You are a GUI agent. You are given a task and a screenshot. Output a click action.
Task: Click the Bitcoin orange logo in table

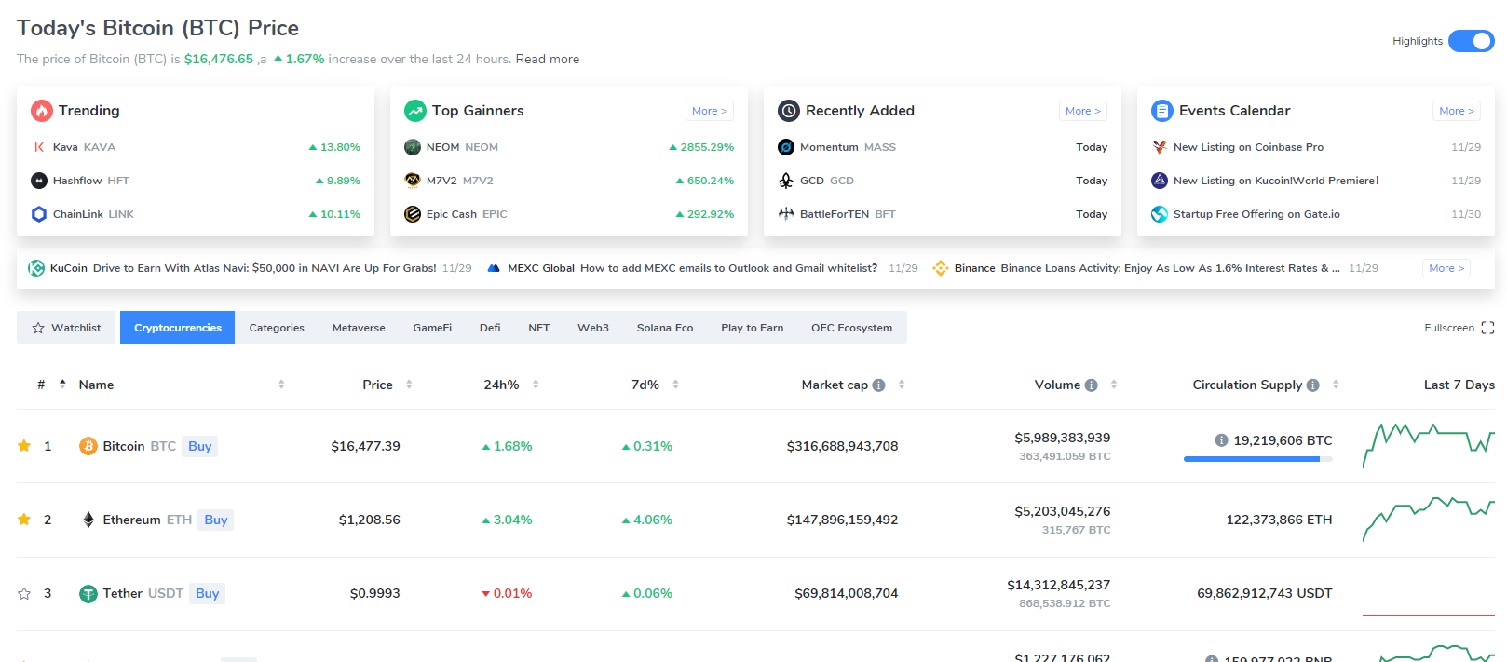[x=88, y=446]
